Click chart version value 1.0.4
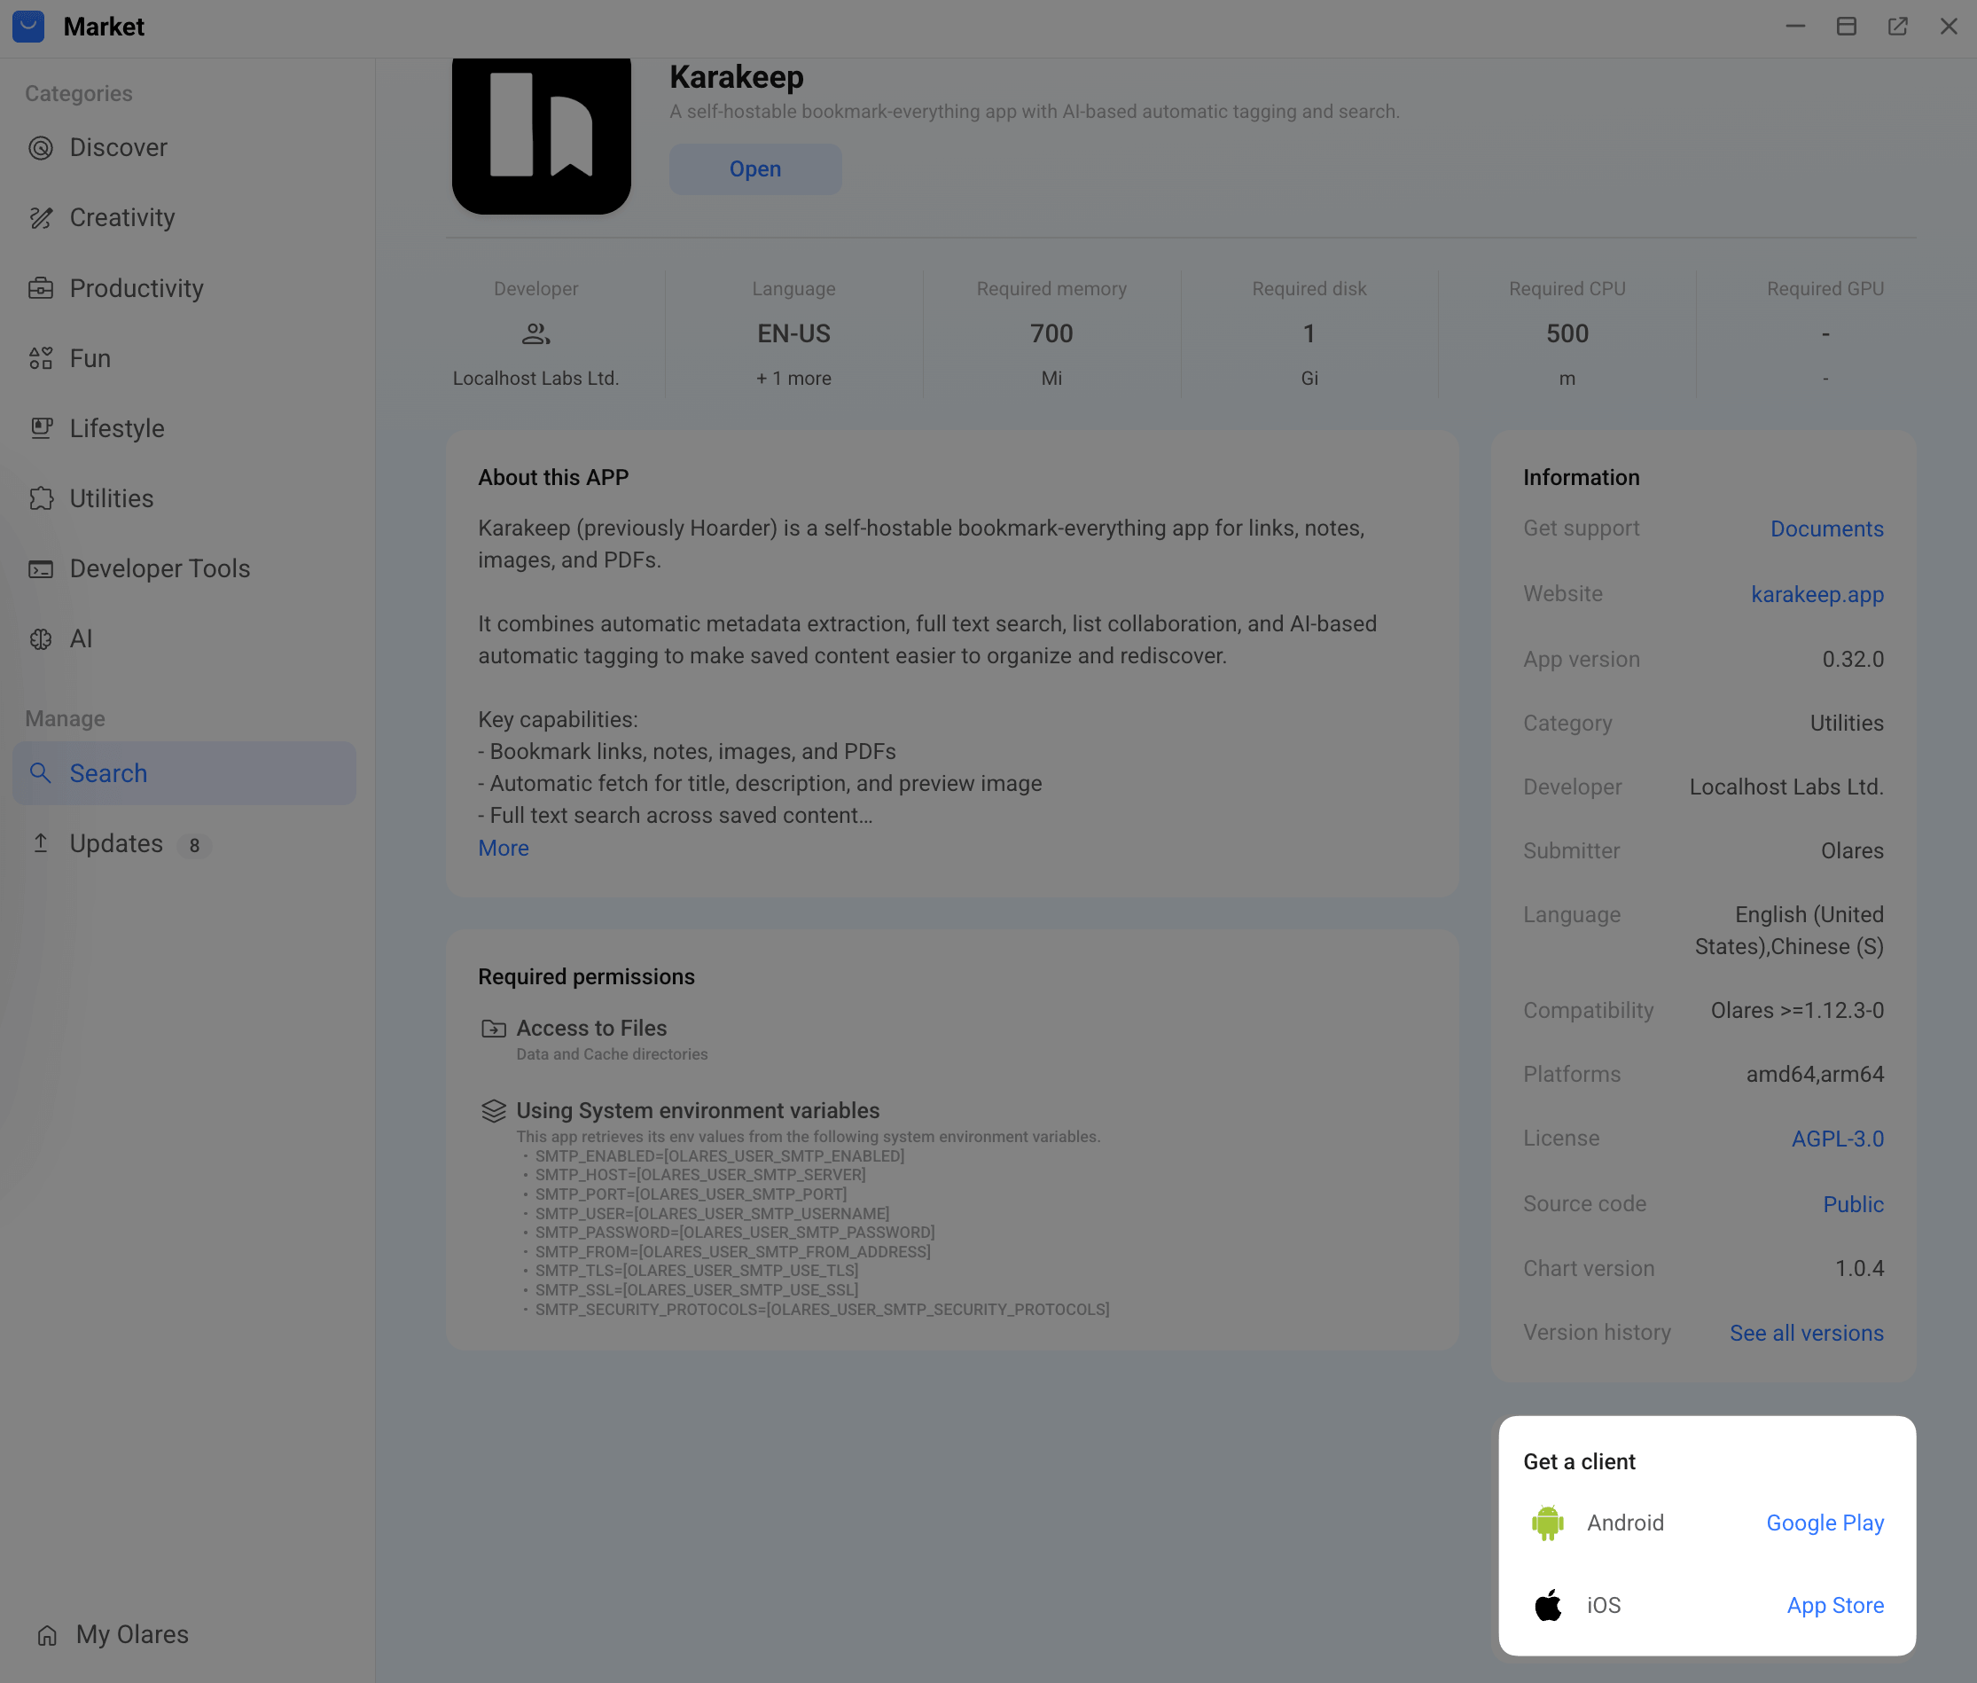 1859,1269
